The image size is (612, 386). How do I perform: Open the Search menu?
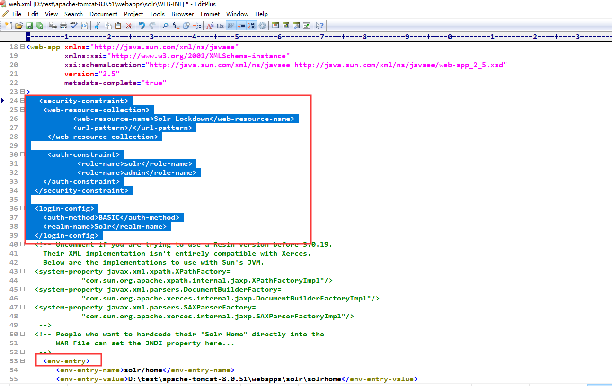pyautogui.click(x=73, y=14)
